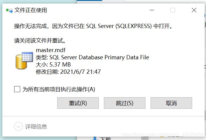
Task: Select the master.mdf file name text
Action: pyautogui.click(x=51, y=50)
